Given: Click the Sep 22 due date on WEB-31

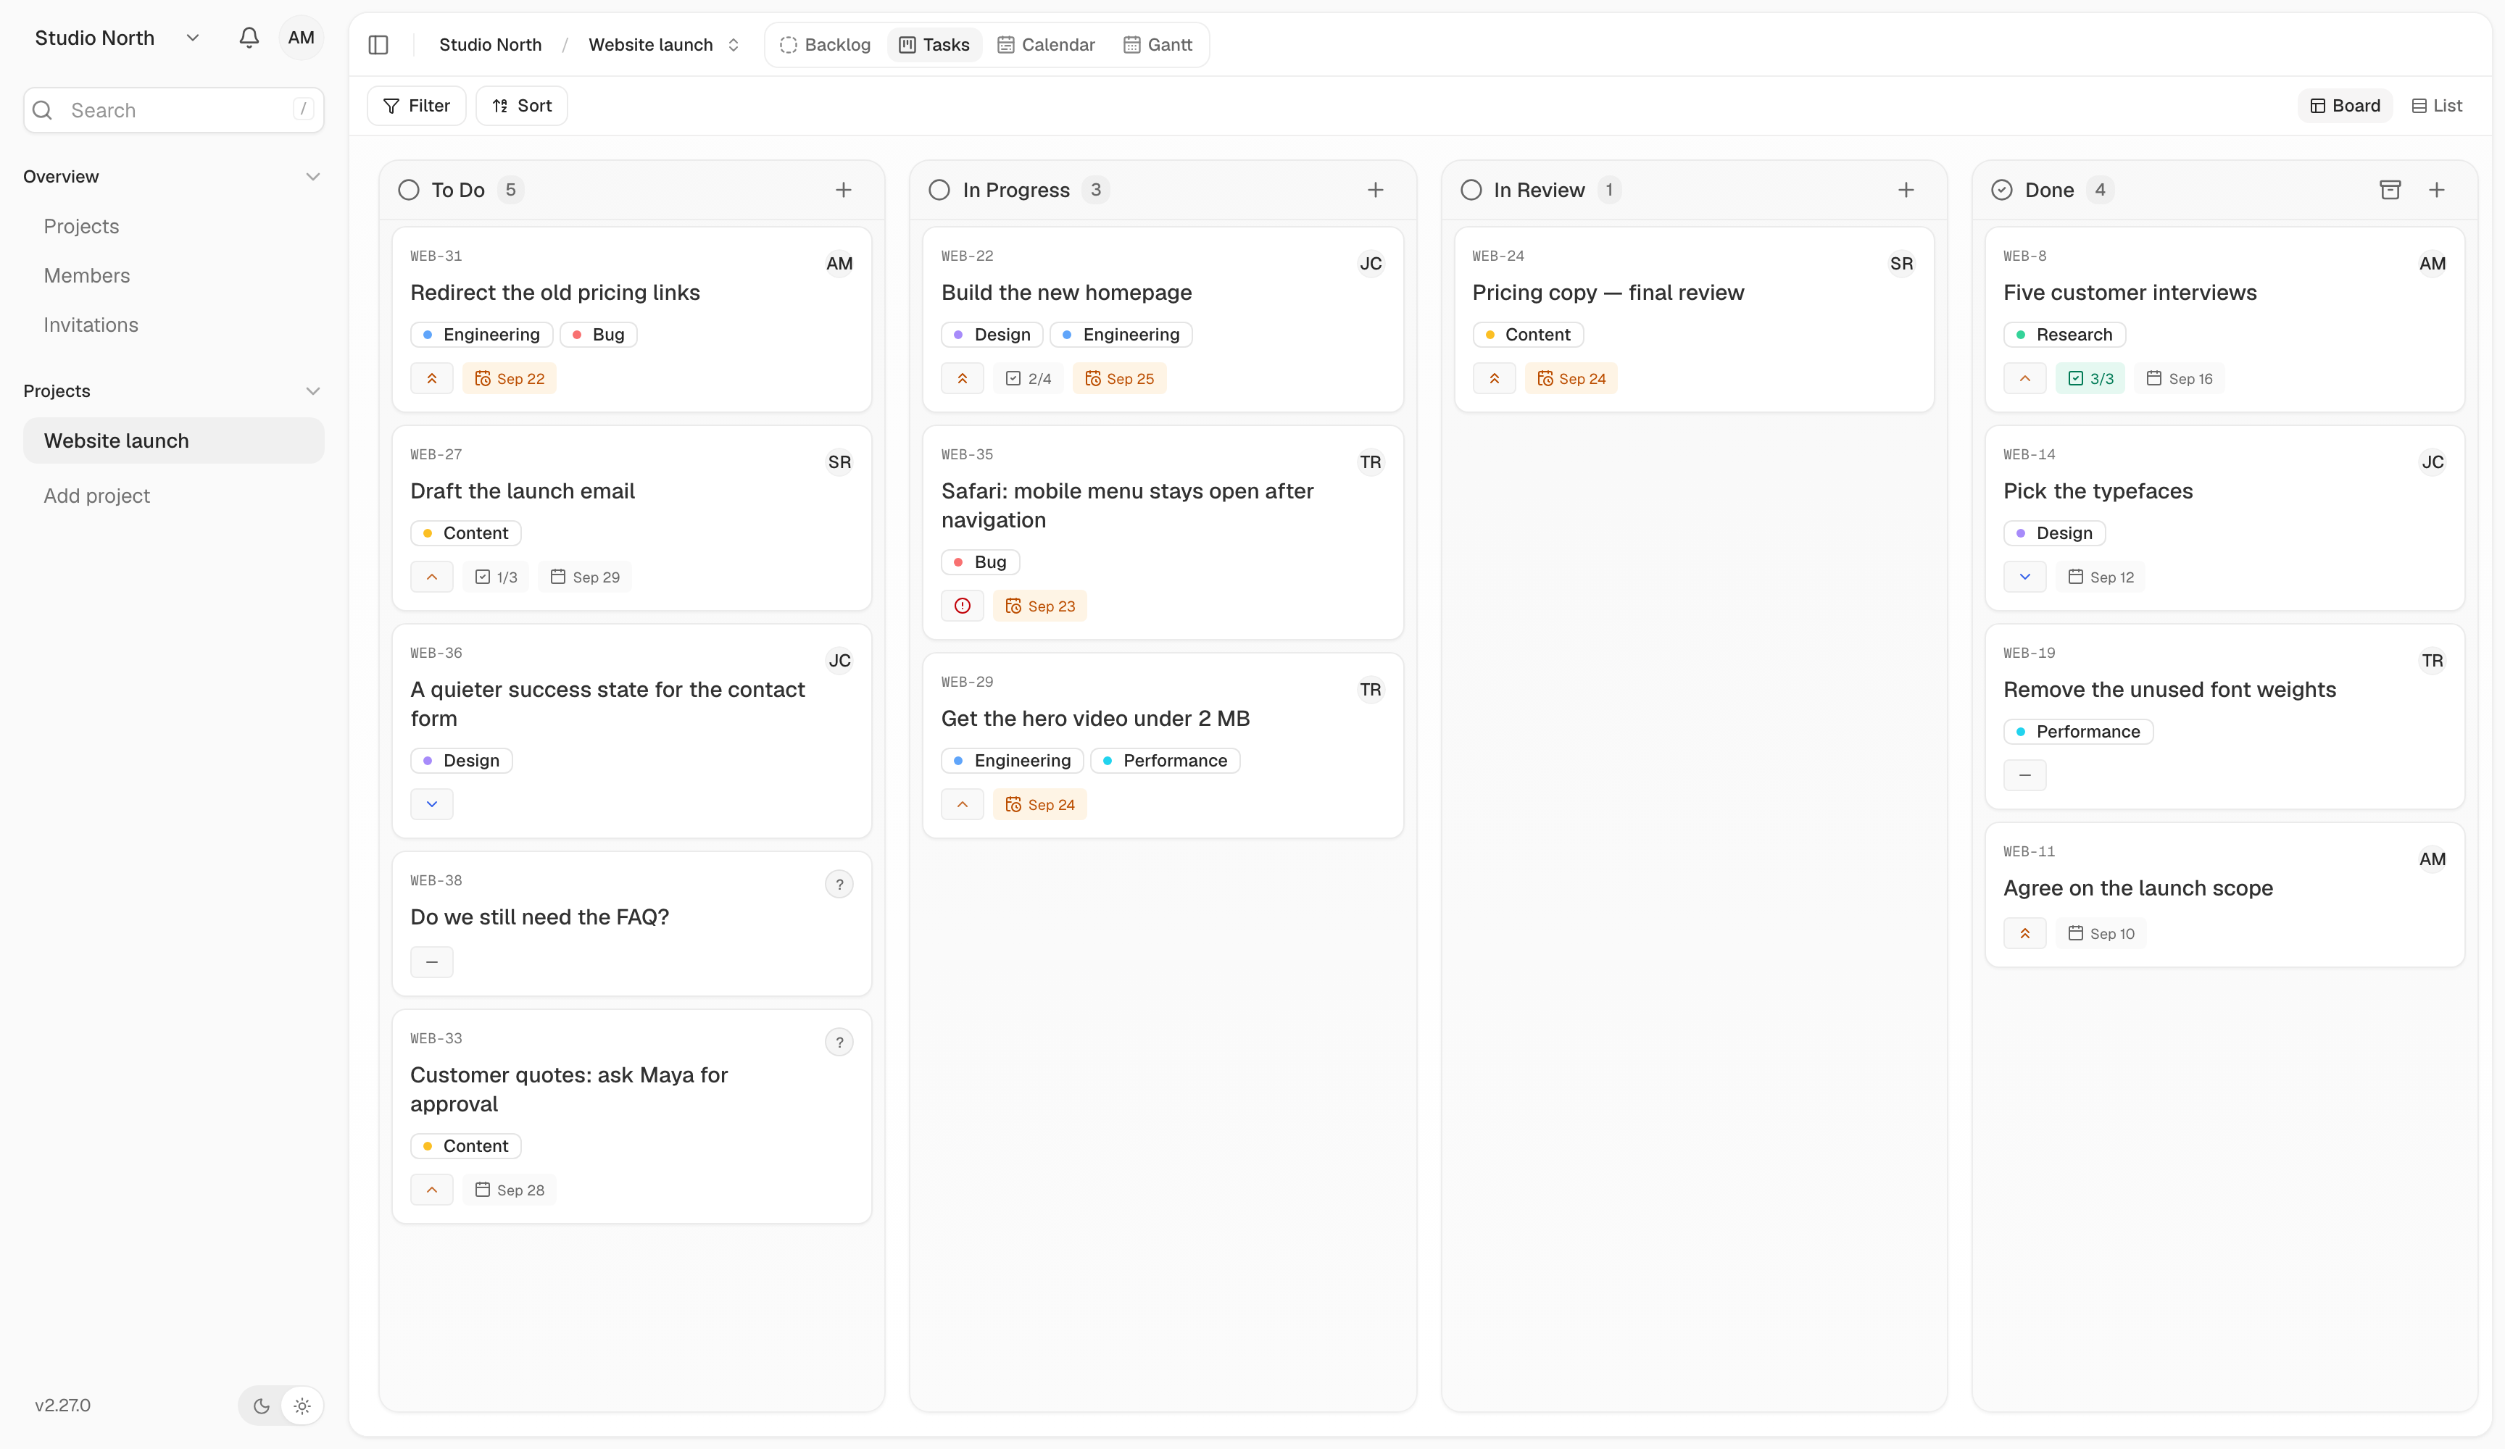Looking at the screenshot, I should tap(509, 379).
